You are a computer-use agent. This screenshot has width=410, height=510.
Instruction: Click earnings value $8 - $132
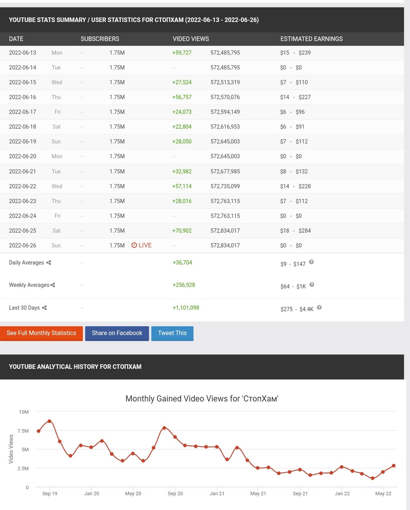click(x=294, y=171)
